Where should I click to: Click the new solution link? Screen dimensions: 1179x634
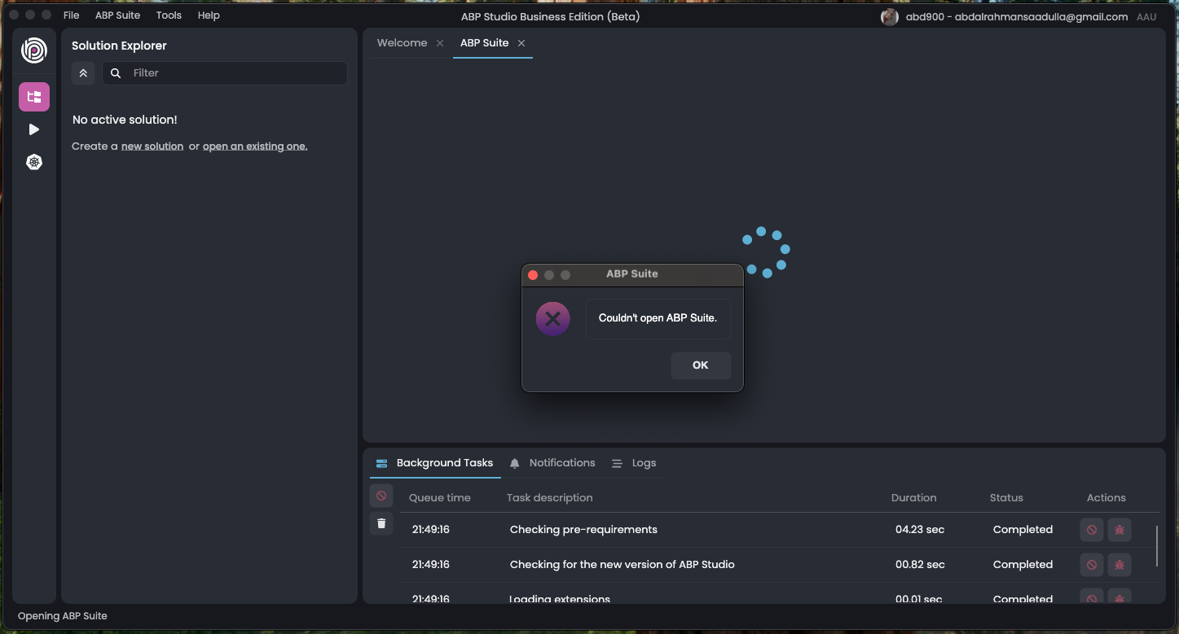(152, 146)
